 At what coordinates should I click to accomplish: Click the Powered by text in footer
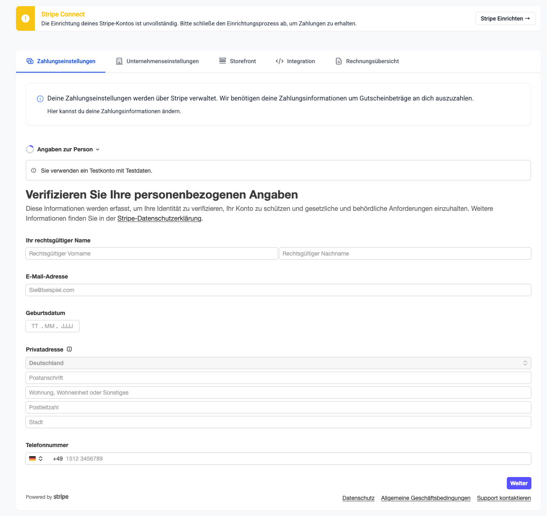pyautogui.click(x=39, y=497)
